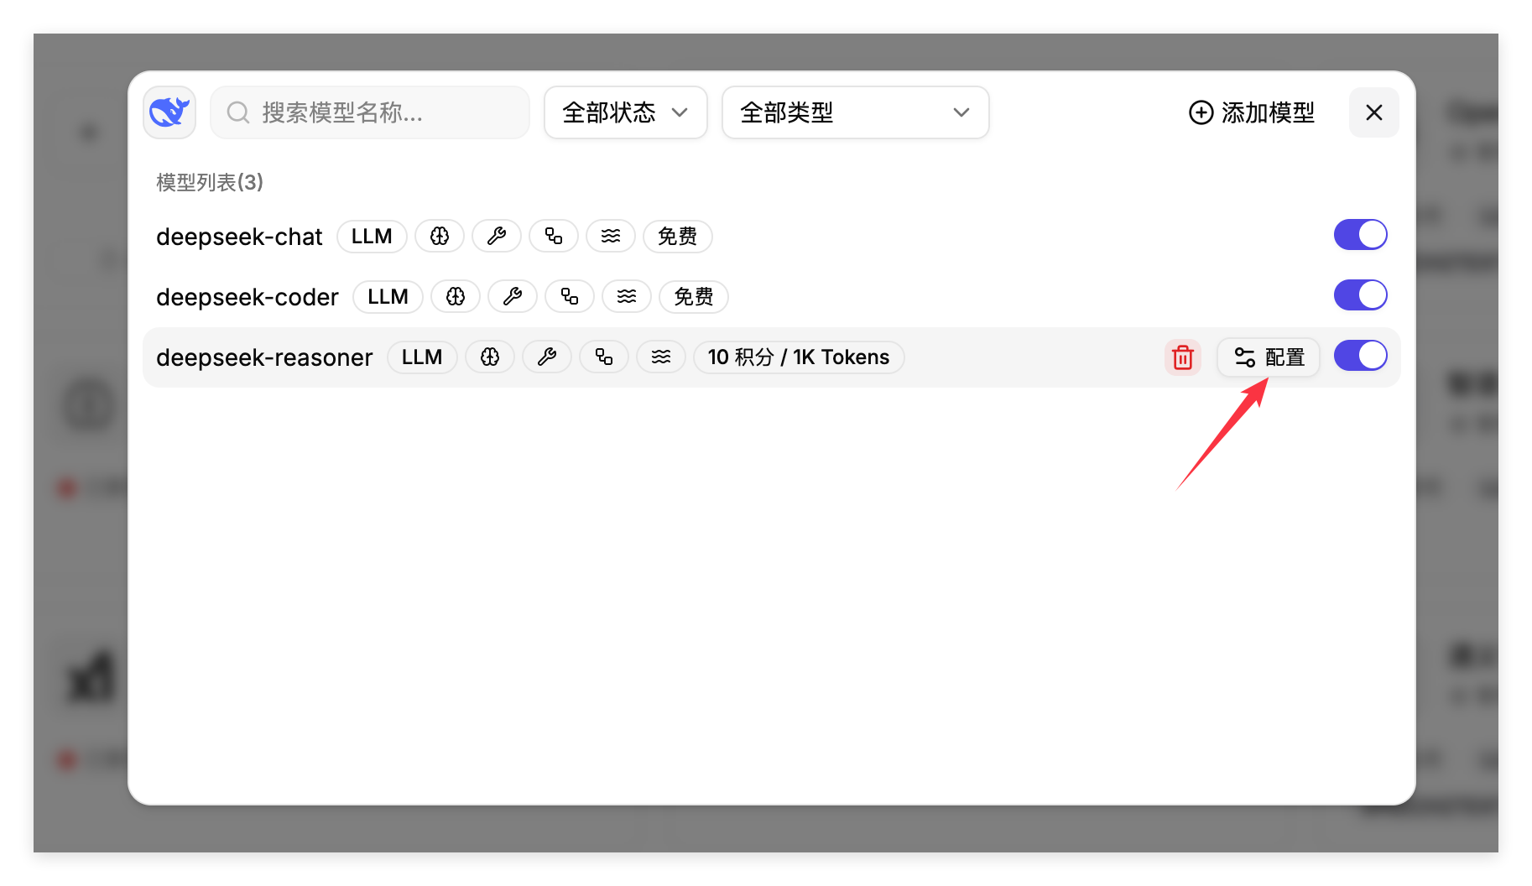
Task: Click the 免费 tag on deepseek-coder
Action: coord(694,297)
